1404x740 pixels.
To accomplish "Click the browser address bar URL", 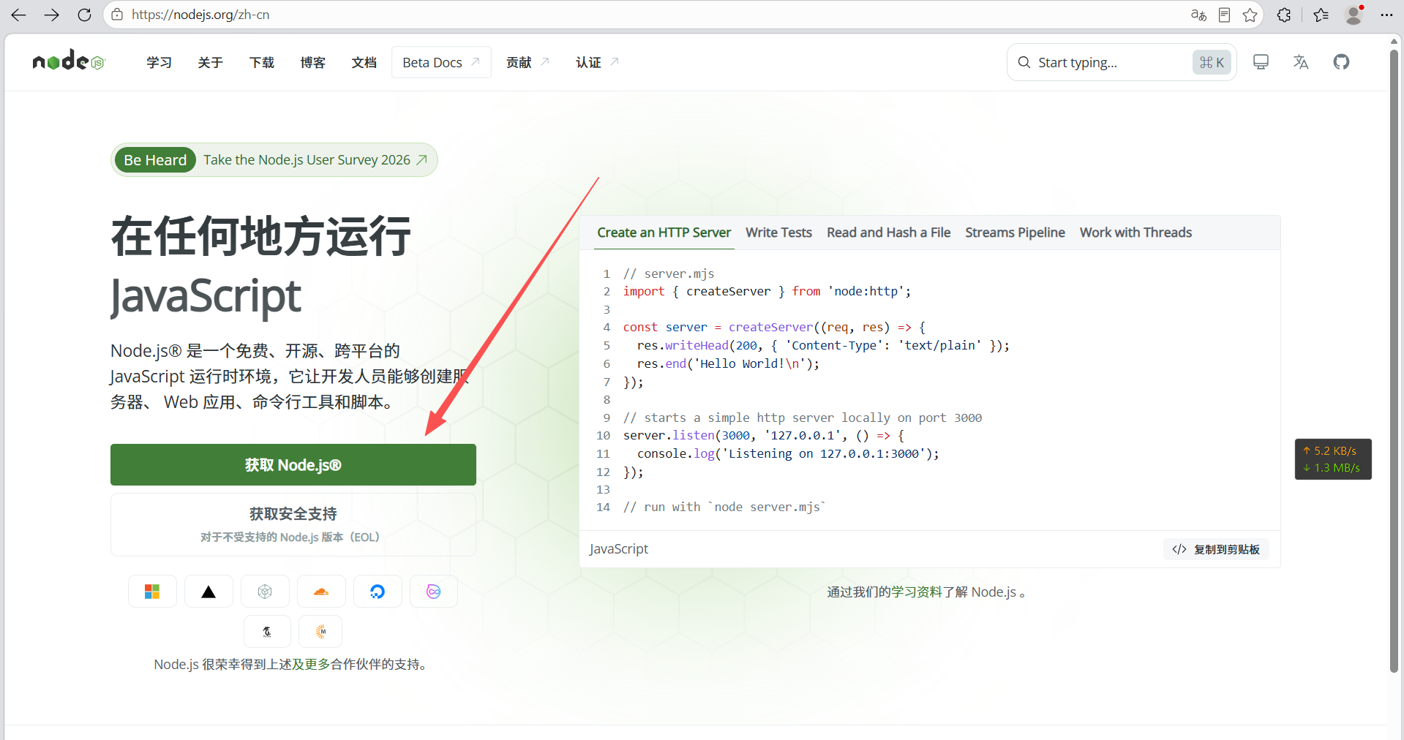I will click(200, 15).
